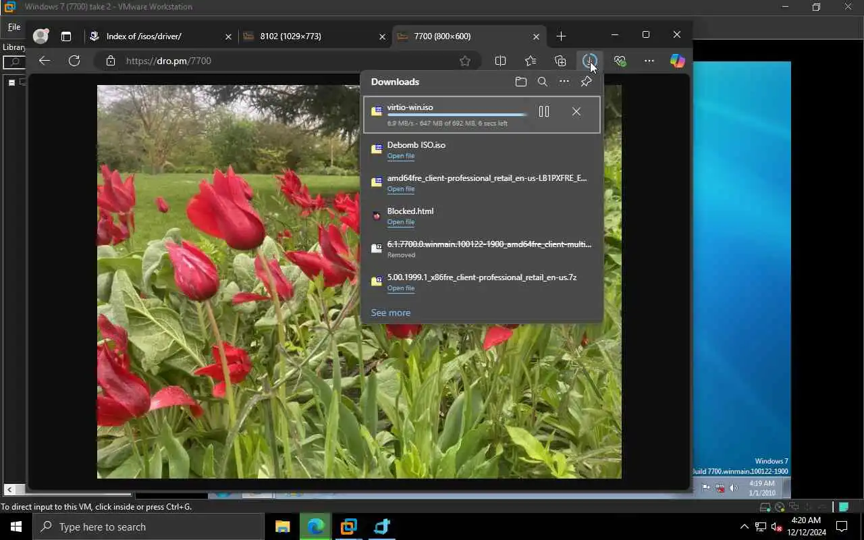Viewport: 864px width, 540px height.
Task: Click the host muted volume icon
Action: coord(776,526)
